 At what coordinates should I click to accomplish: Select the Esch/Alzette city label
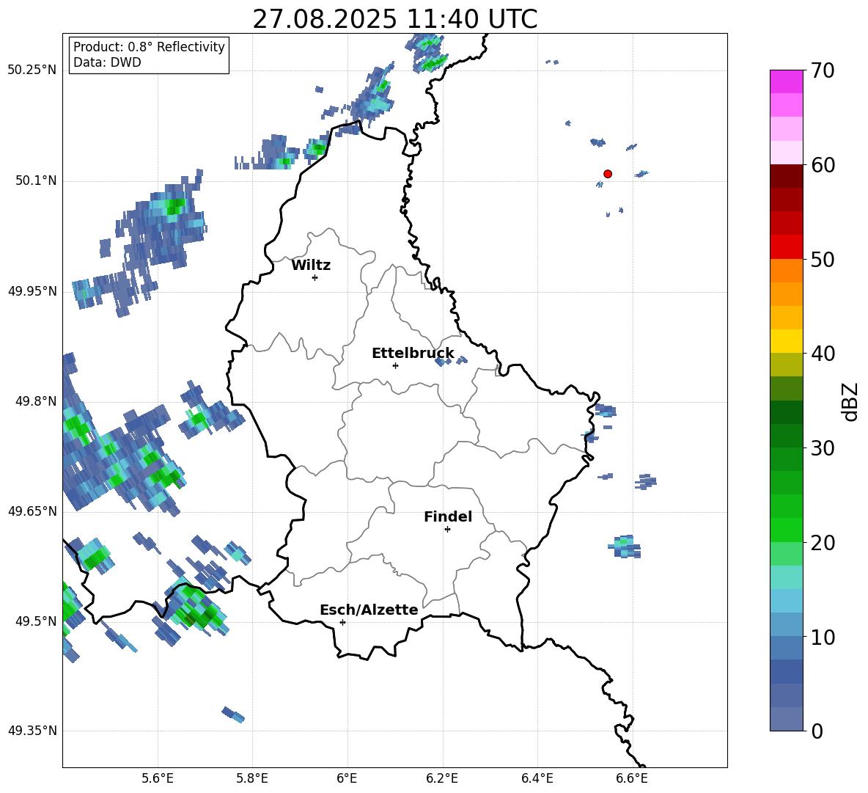coord(369,610)
